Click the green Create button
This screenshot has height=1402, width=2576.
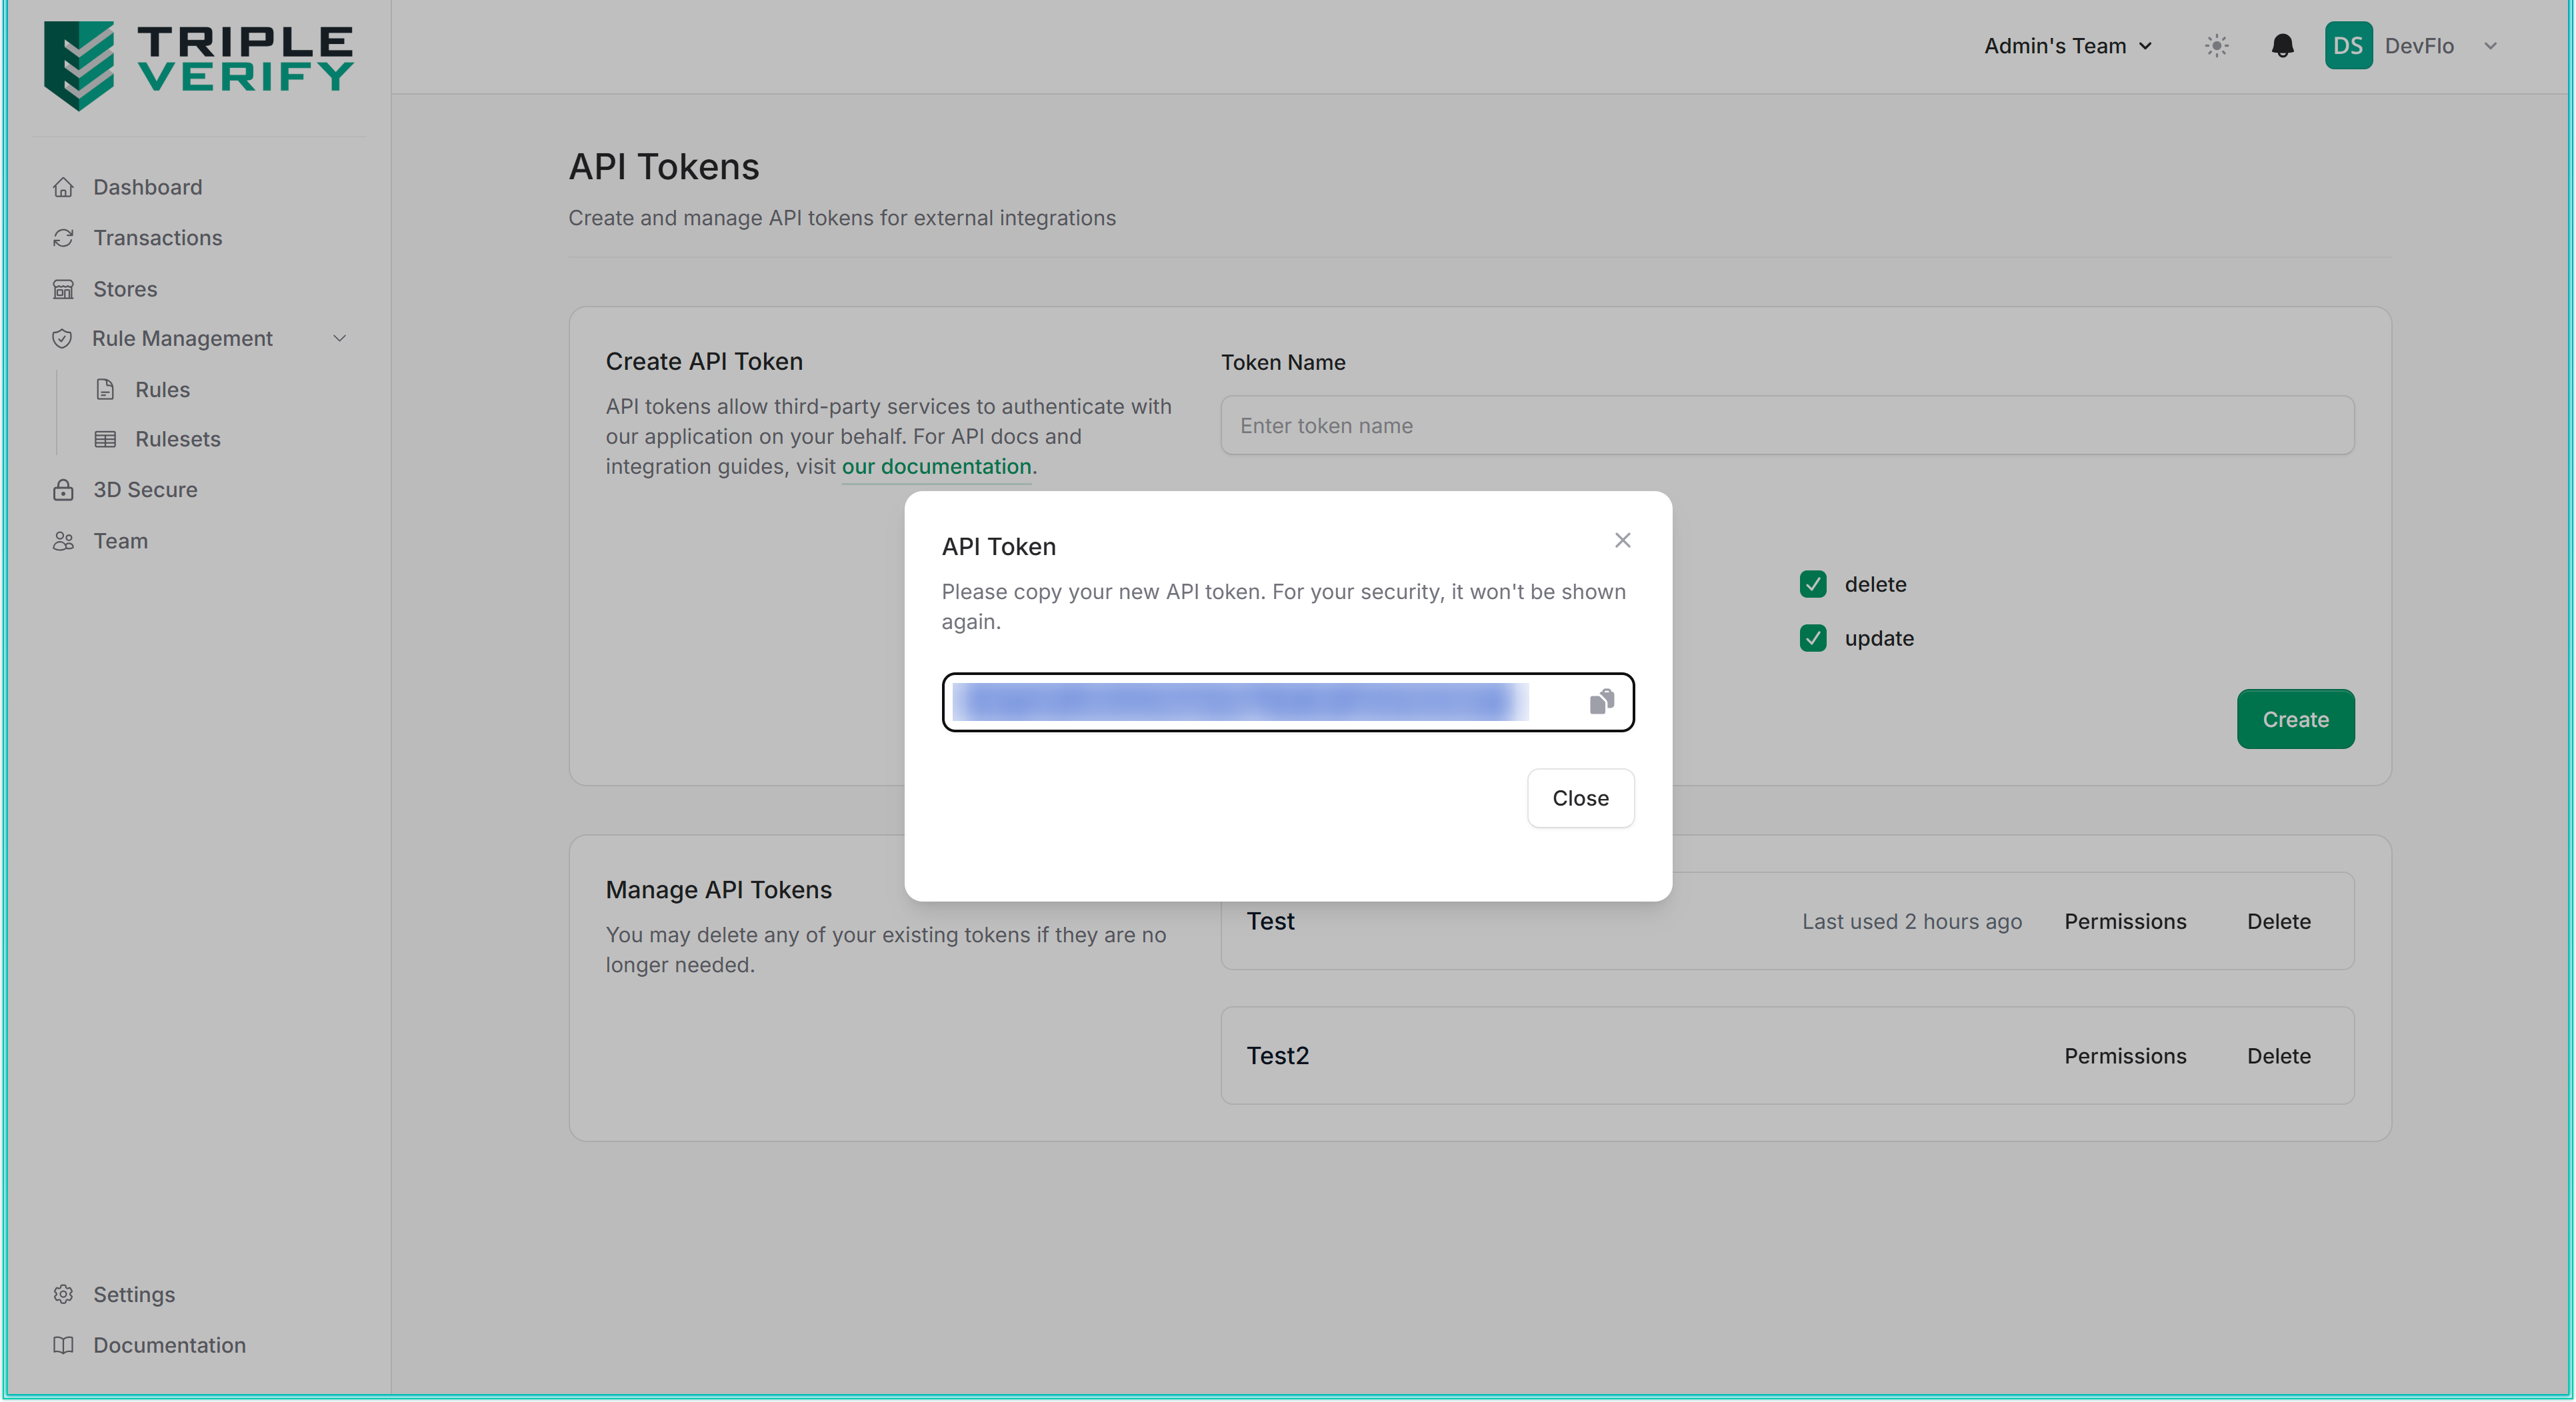(x=2294, y=720)
